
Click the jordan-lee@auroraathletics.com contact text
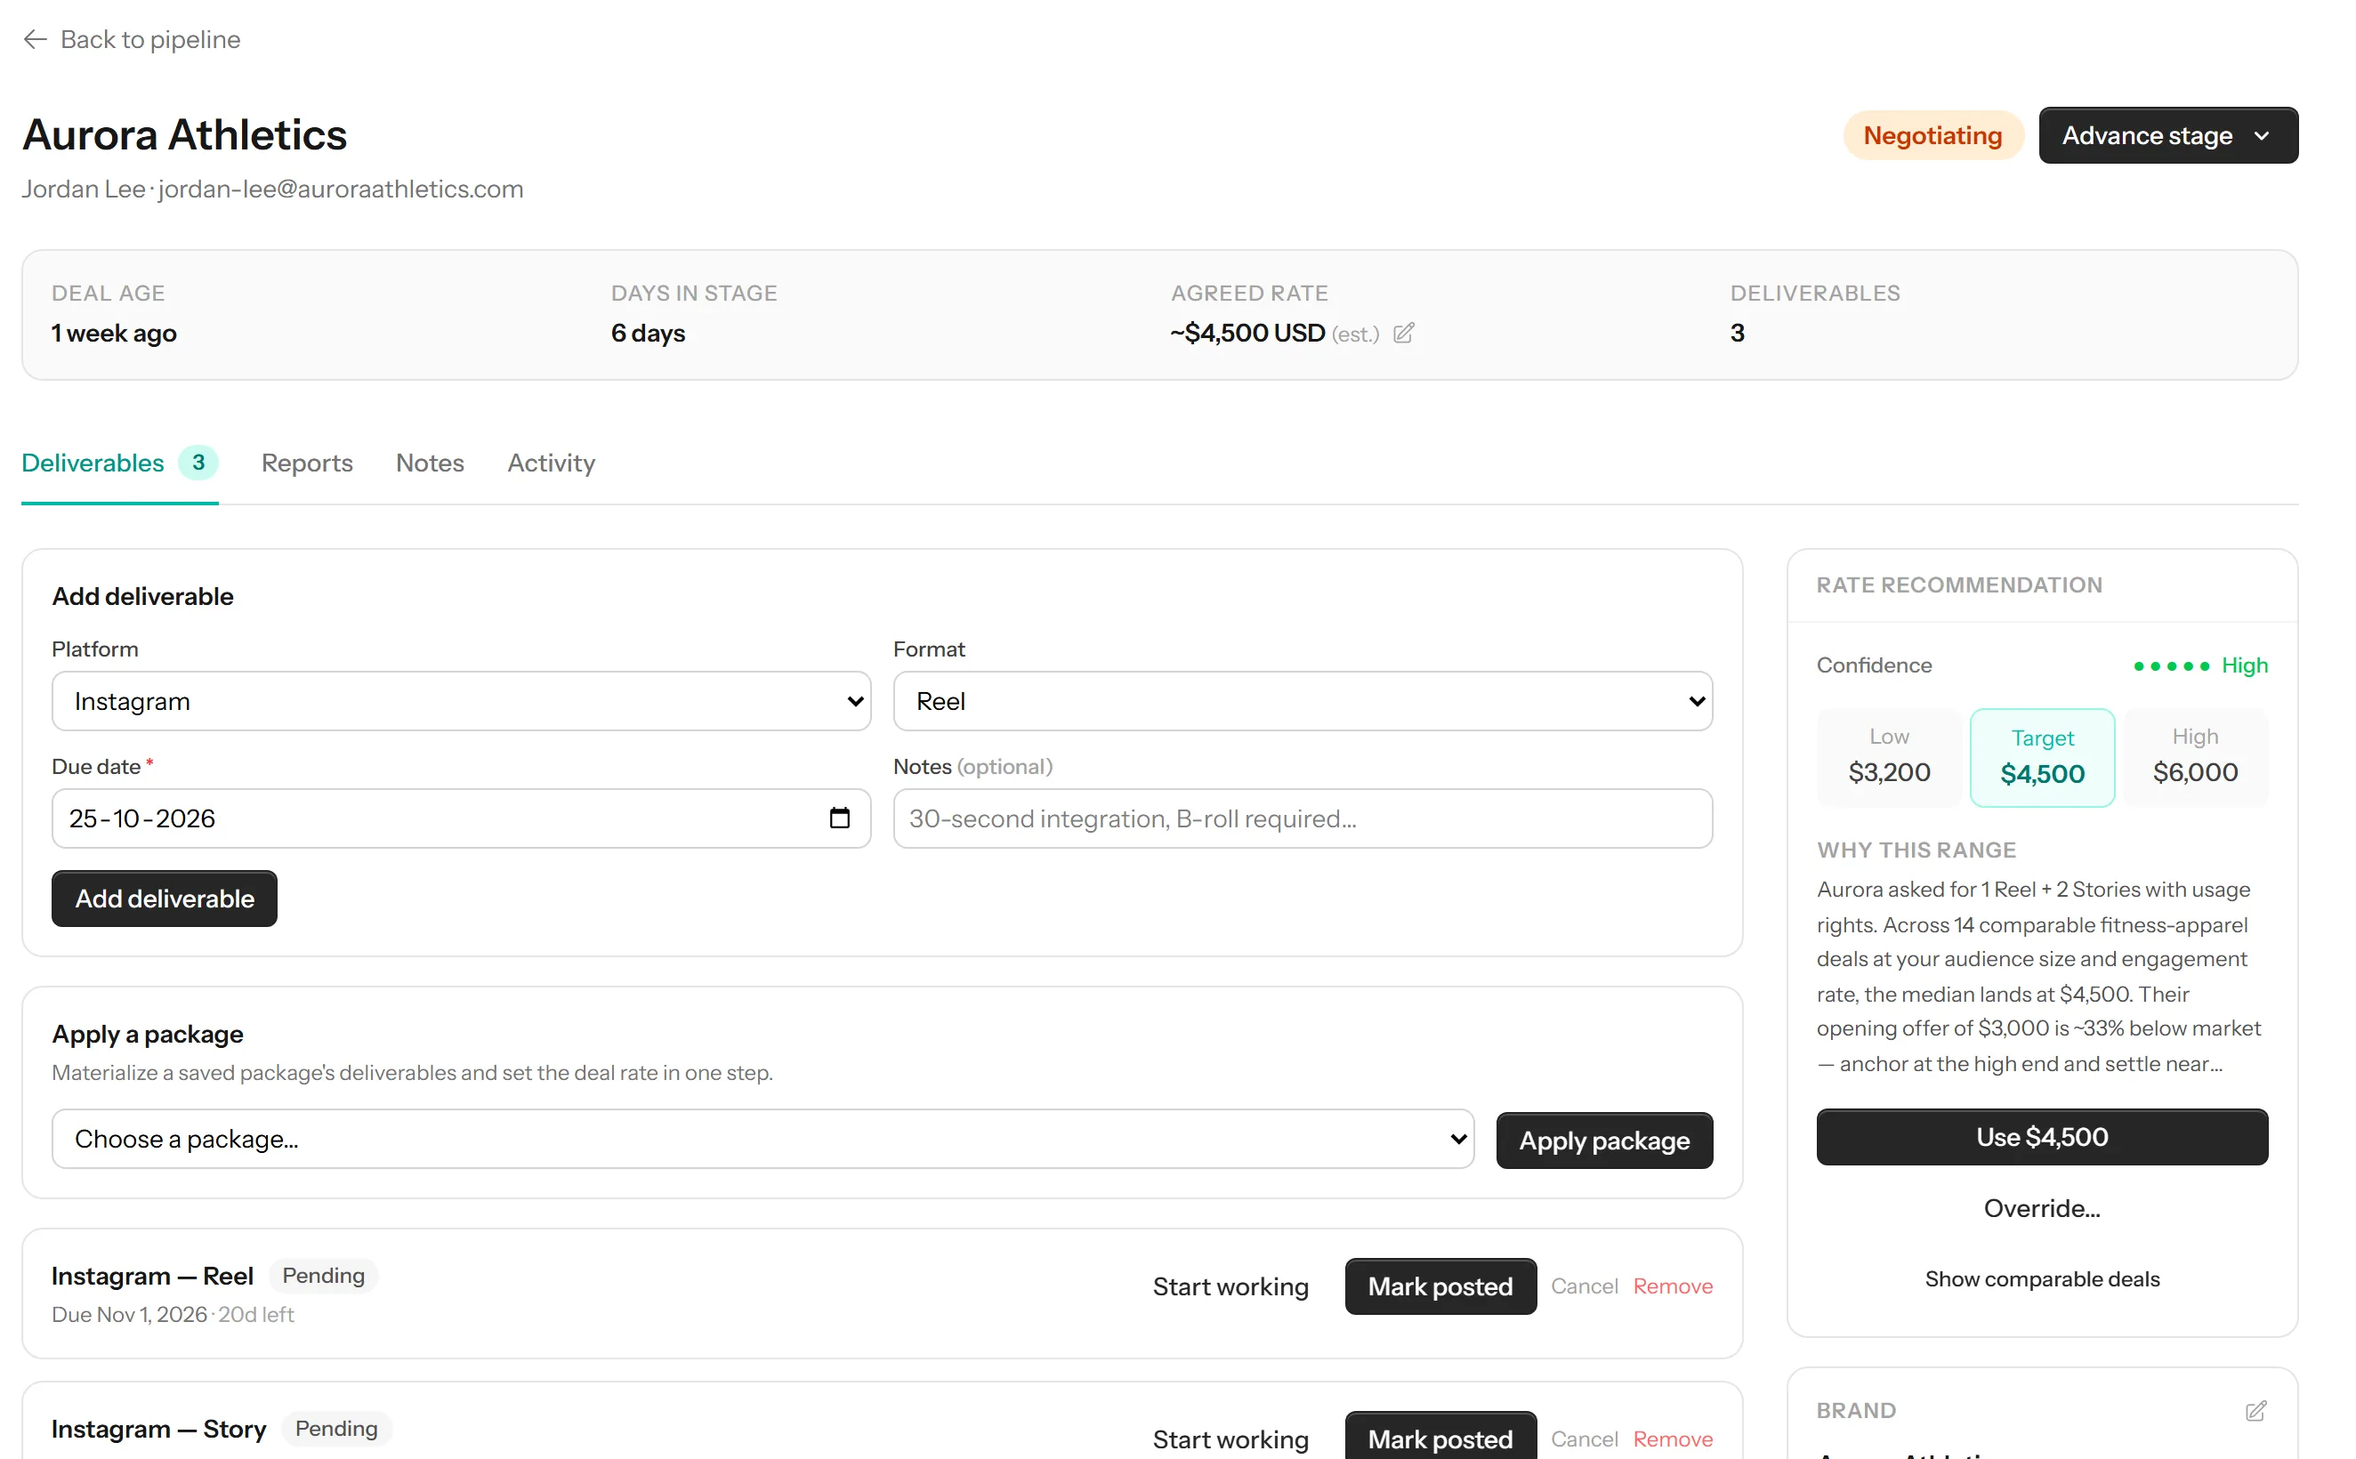341,189
